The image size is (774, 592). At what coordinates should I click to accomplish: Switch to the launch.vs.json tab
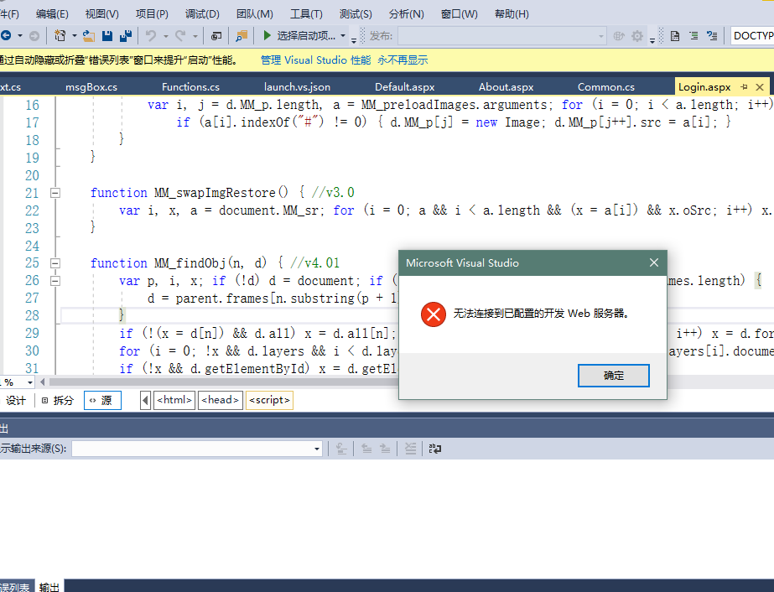coord(297,87)
